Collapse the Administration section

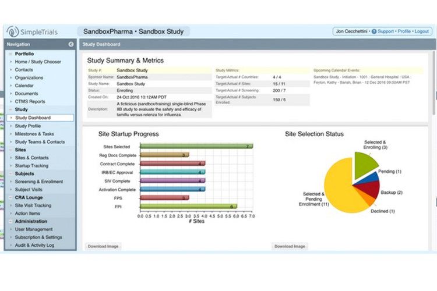10,221
